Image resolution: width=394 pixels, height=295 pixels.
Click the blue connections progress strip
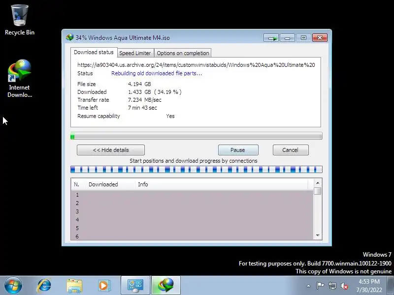196,170
